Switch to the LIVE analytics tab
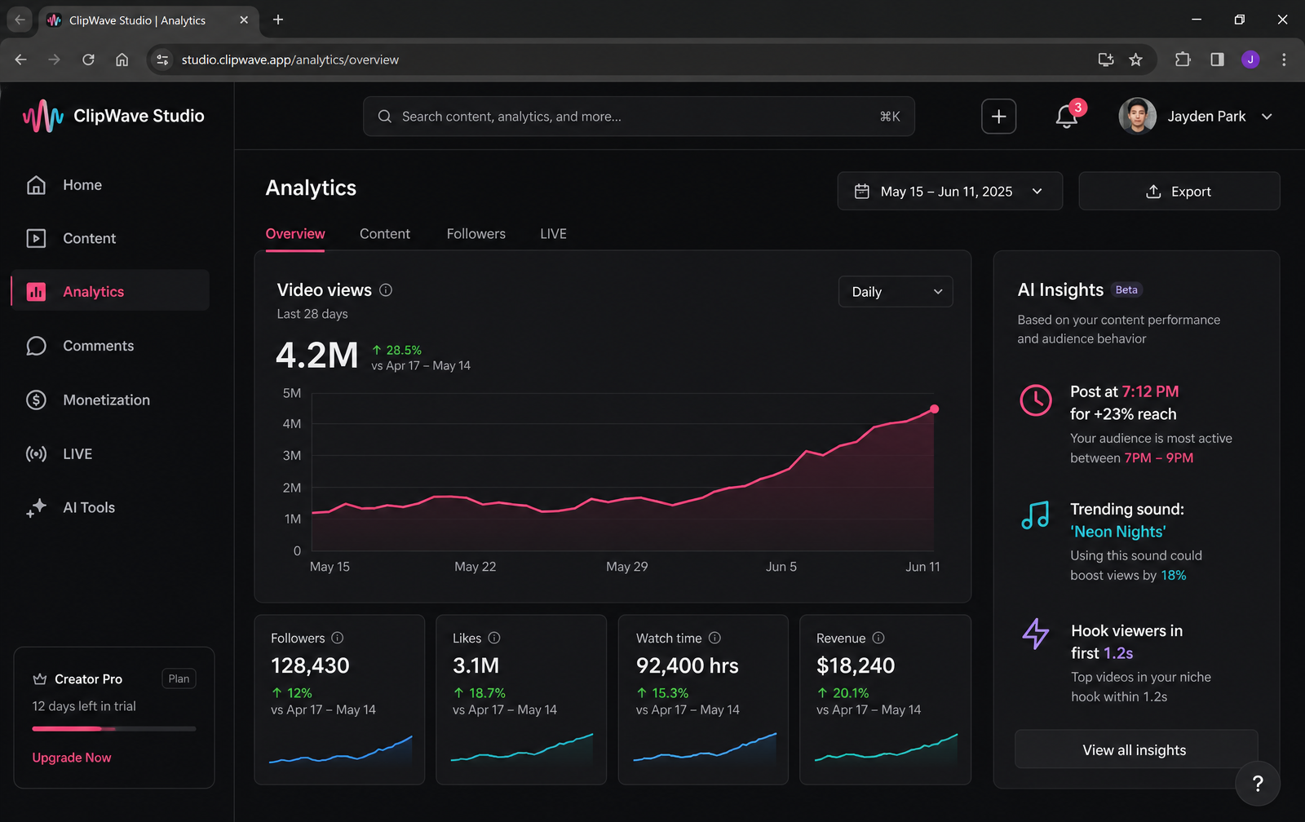This screenshot has height=822, width=1305. coord(553,234)
